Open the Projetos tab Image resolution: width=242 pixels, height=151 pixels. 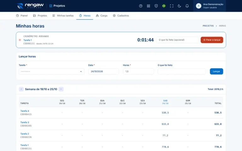[x=40, y=15]
